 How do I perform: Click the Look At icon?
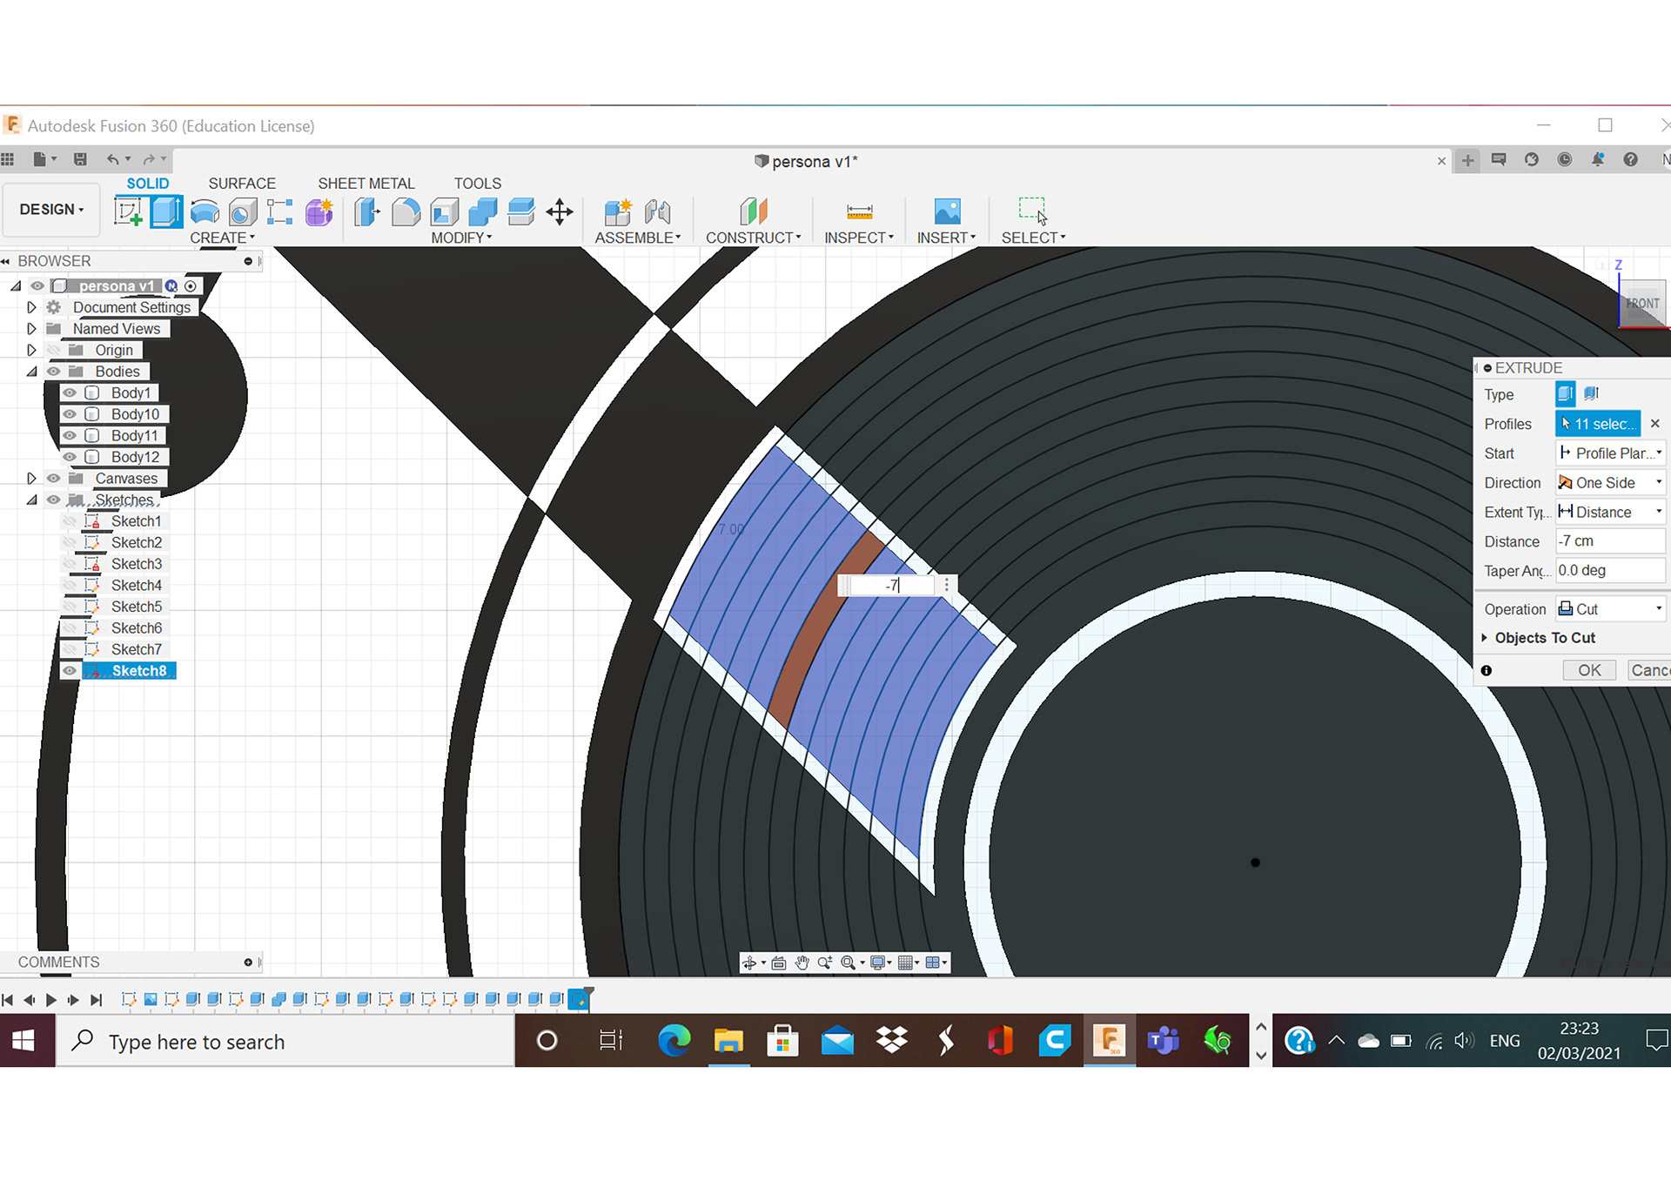coord(779,963)
